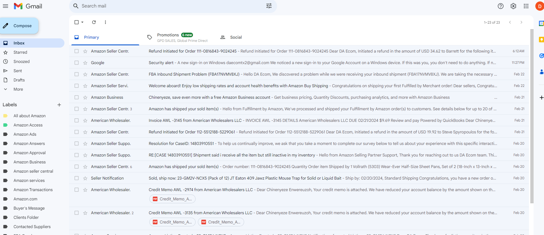Refresh the inbox
544x235 pixels.
point(94,22)
